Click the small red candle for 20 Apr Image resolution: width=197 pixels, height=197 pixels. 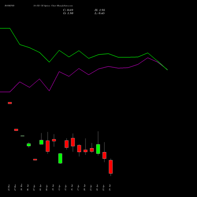(x=85, y=151)
